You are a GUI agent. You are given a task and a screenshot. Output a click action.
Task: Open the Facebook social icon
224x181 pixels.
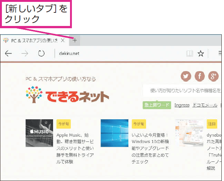[x=200, y=76]
